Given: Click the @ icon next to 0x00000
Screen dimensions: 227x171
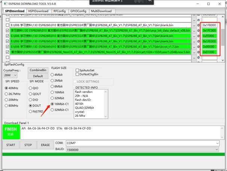Looking at the screenshot, I should tap(198, 46).
